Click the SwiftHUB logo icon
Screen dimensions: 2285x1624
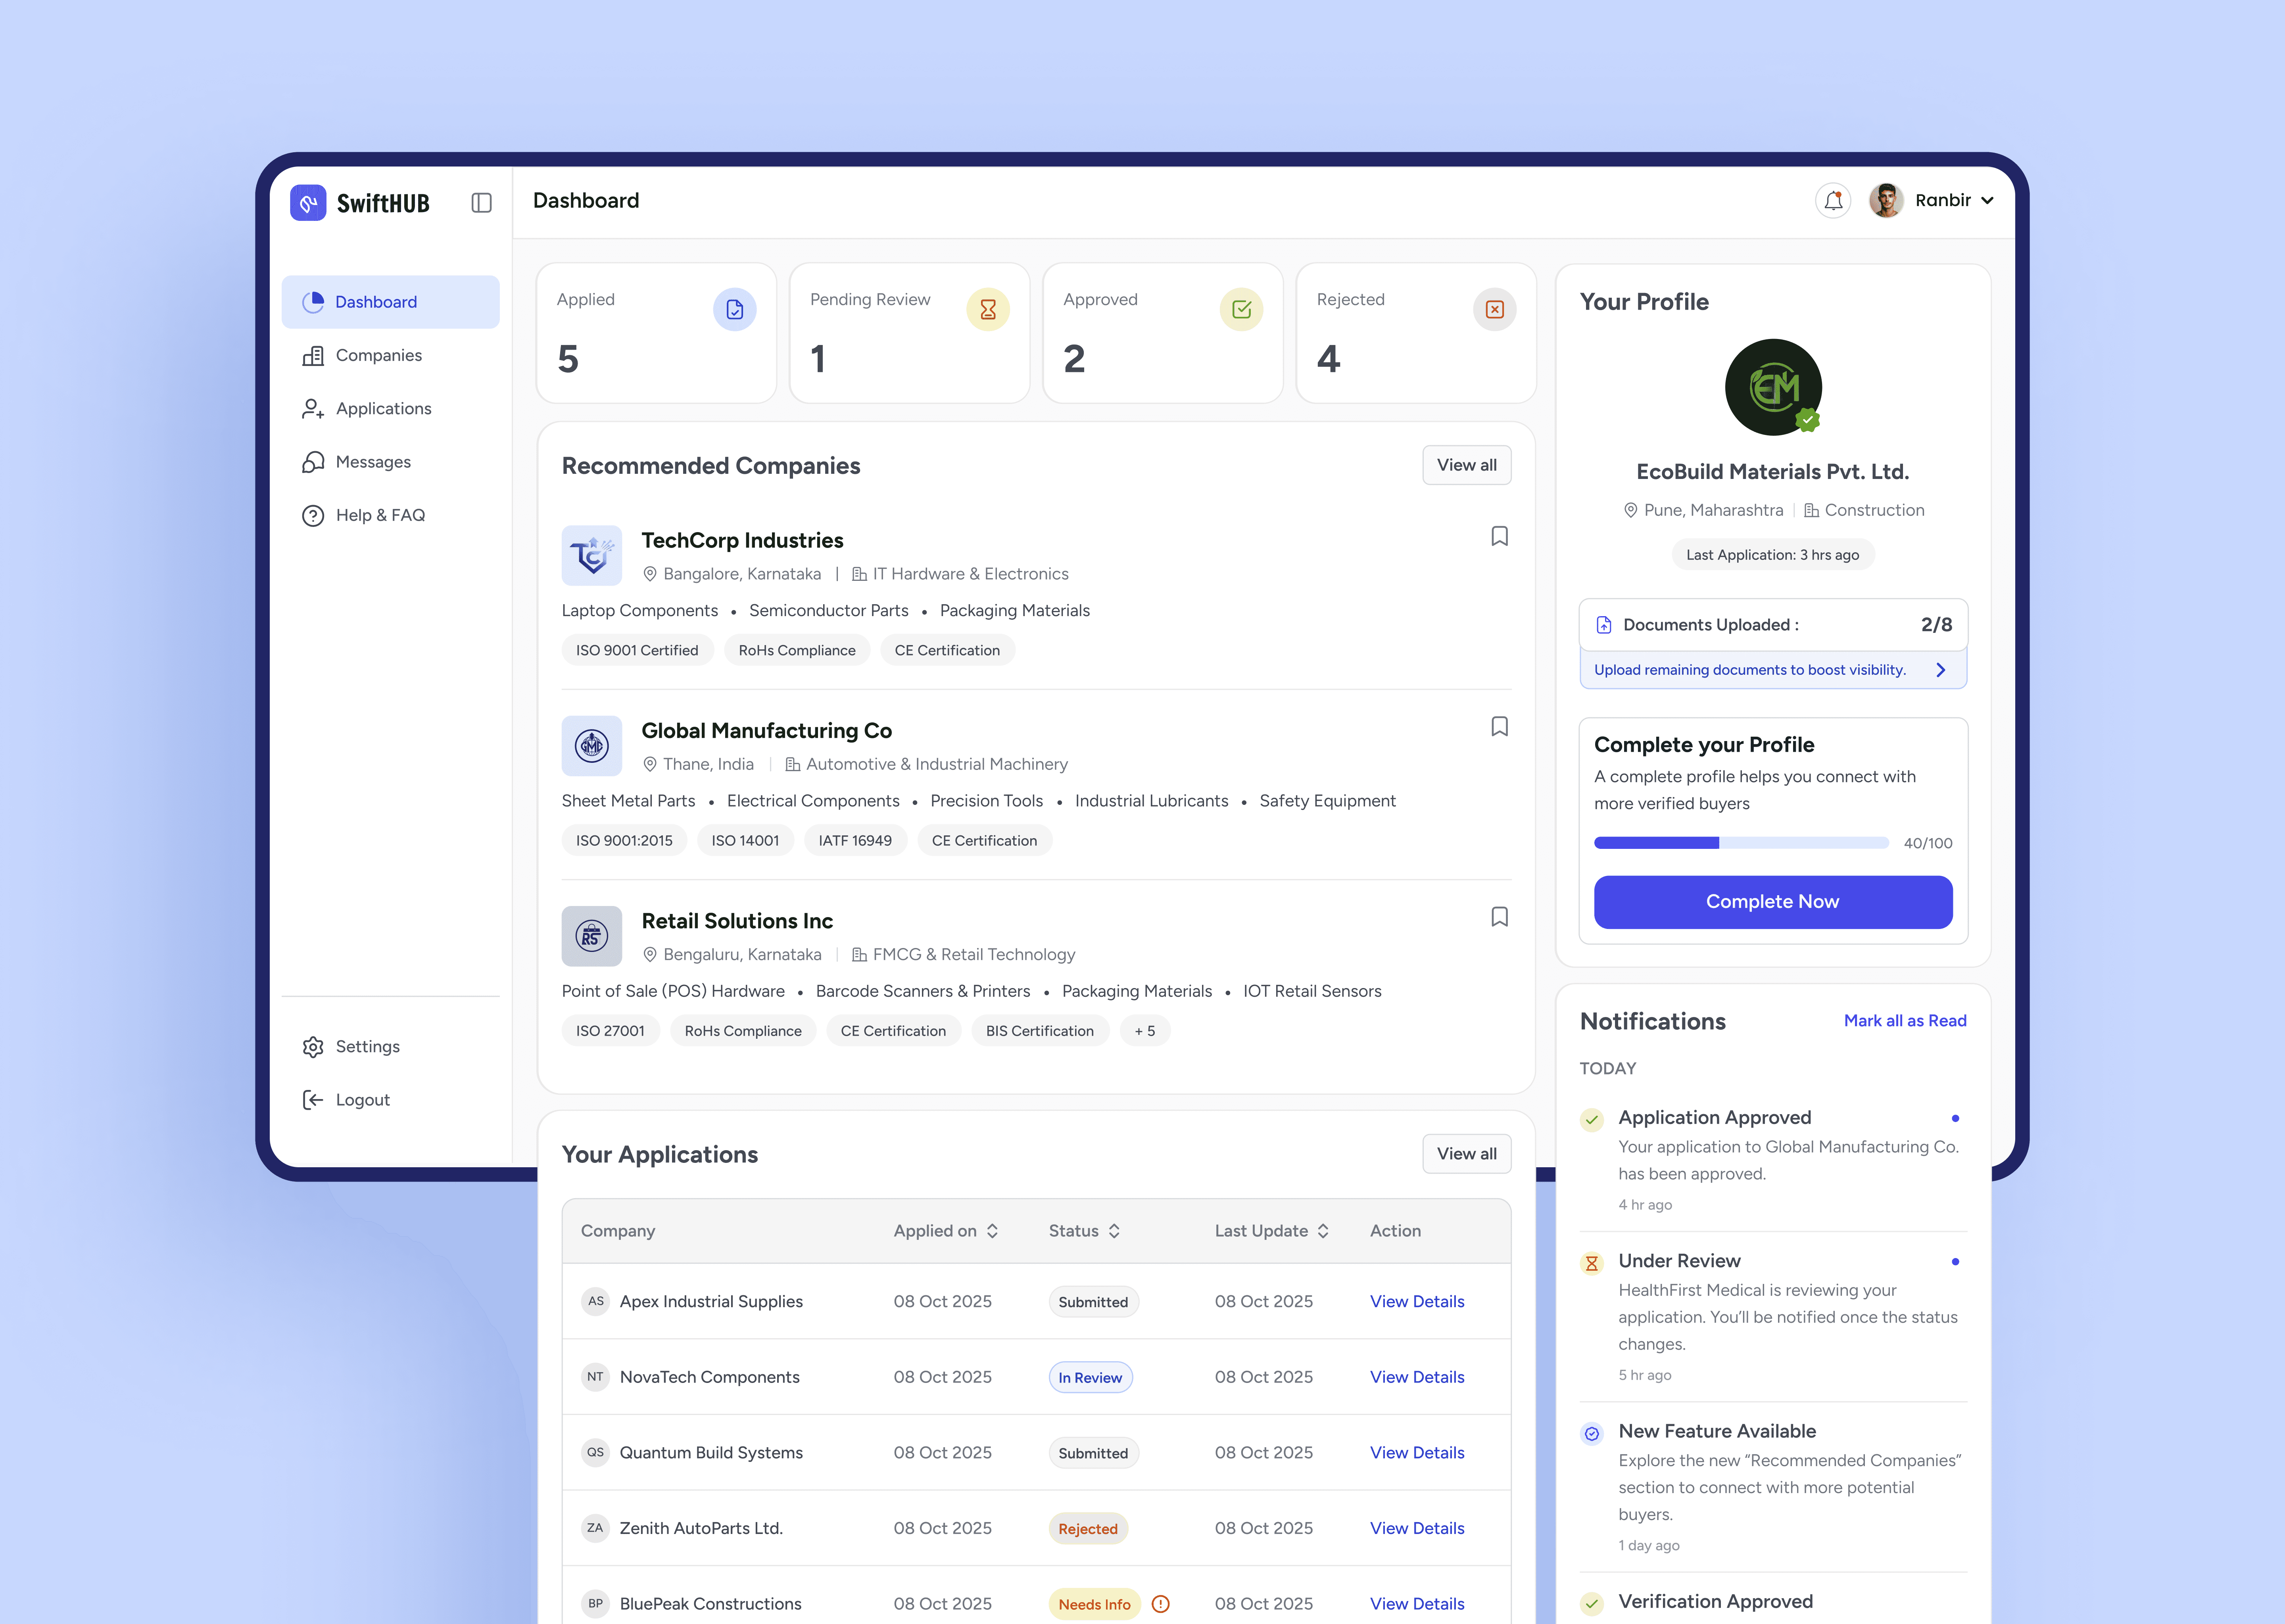click(308, 203)
